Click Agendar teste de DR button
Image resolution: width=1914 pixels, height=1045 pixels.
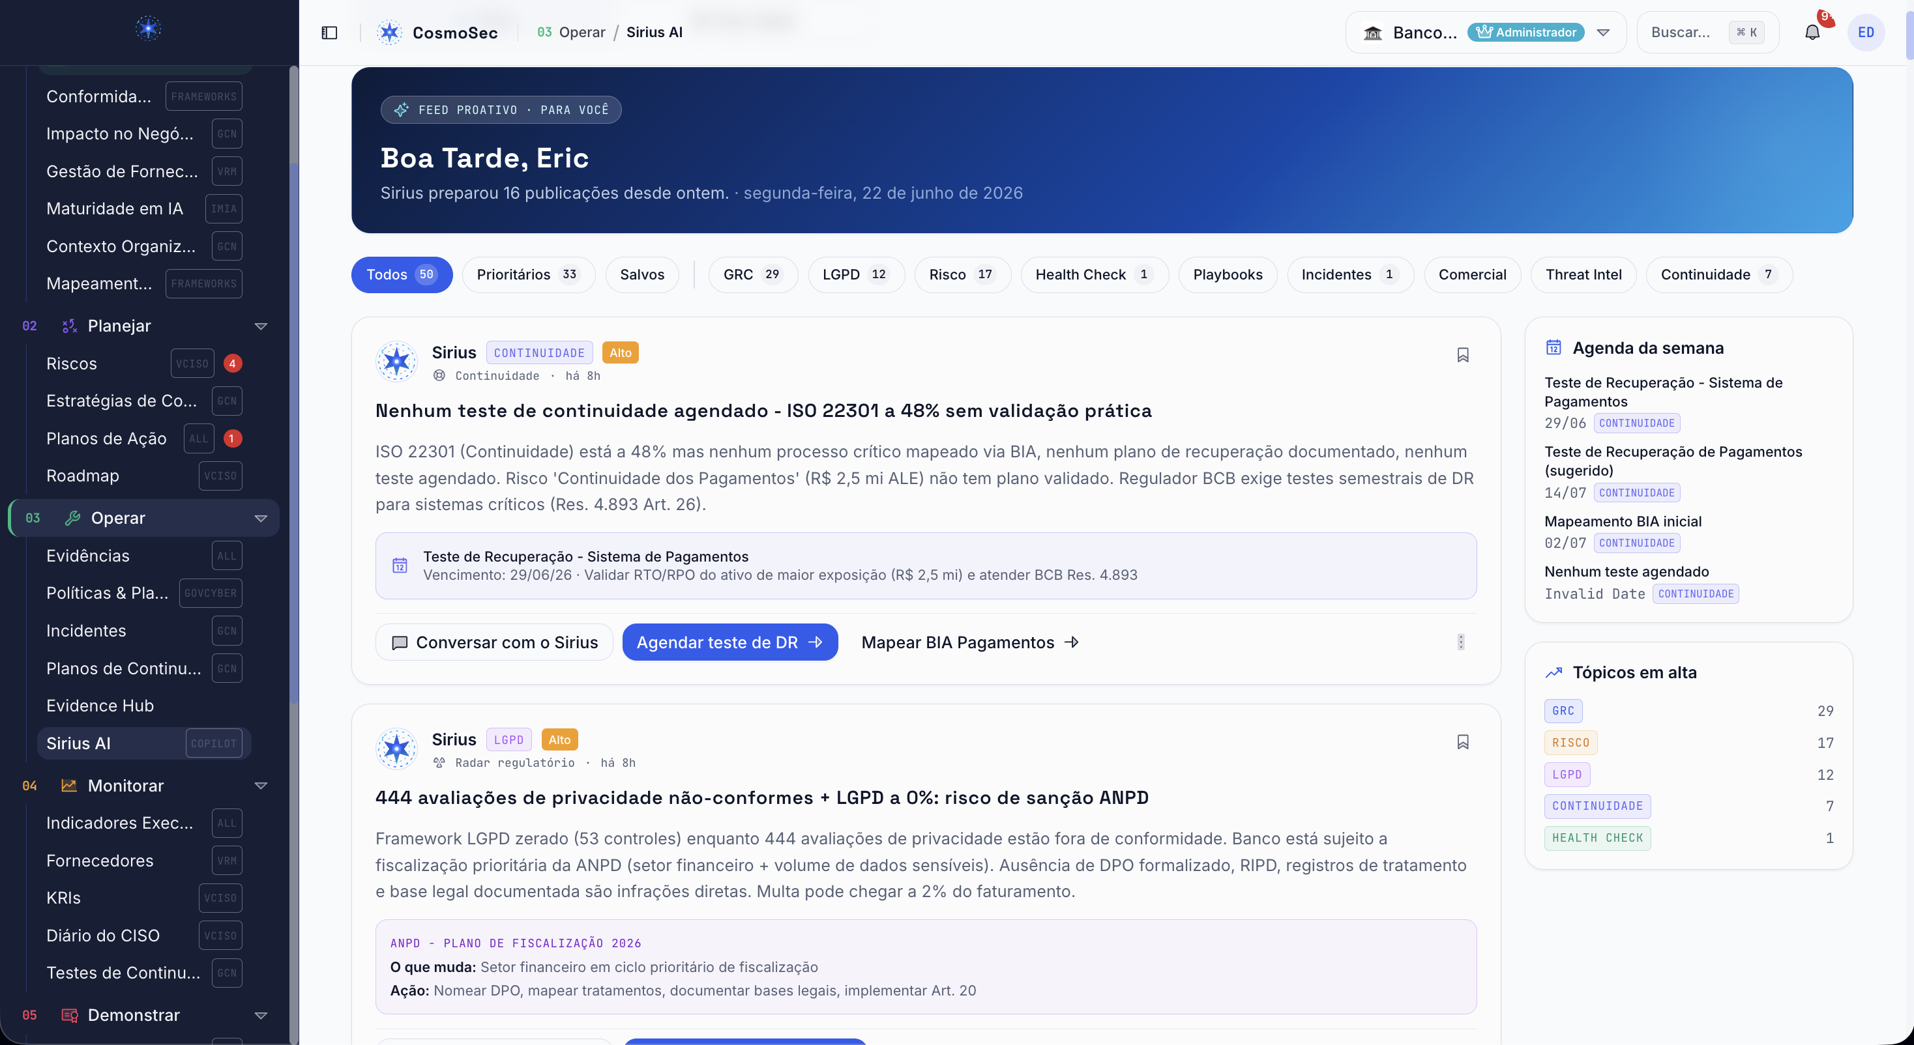729,642
